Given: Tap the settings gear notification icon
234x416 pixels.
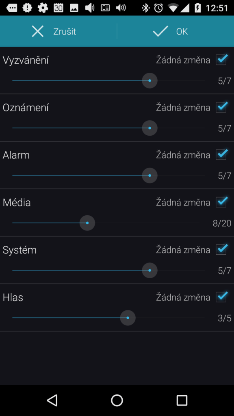Looking at the screenshot, I should tap(43, 8).
